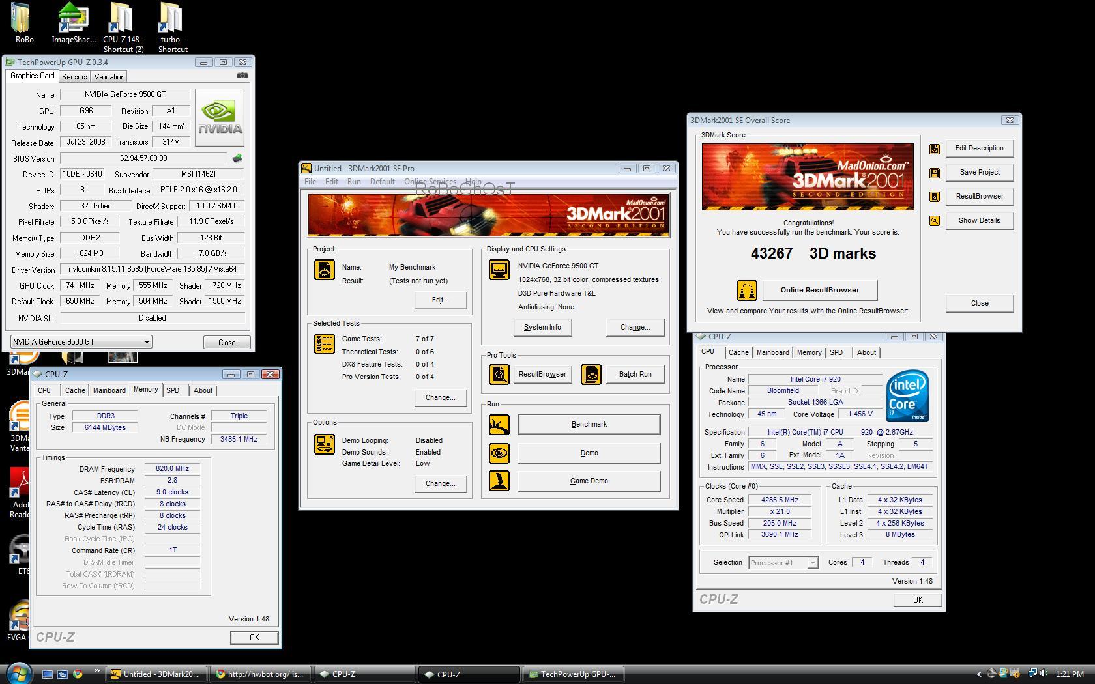Open the GPU selection dropdown in GPU-Z
Screen dimensions: 1095x684
pos(81,342)
